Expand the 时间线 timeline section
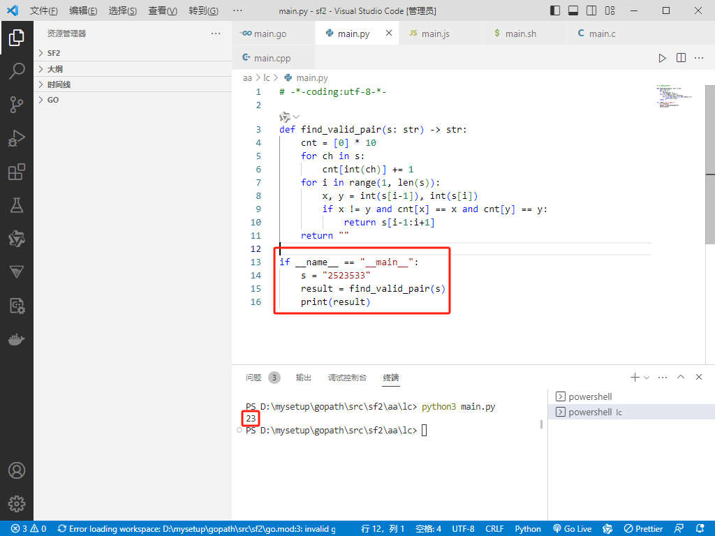Viewport: 715px width, 536px height. pyautogui.click(x=132, y=84)
